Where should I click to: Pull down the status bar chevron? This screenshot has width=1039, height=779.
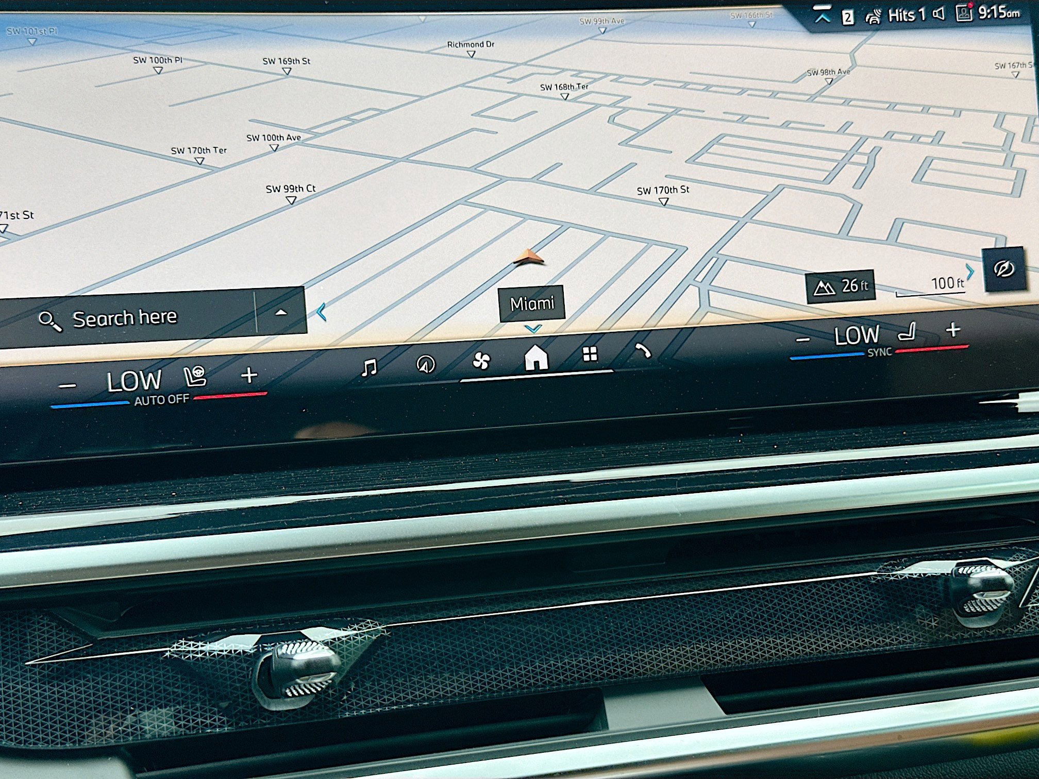pyautogui.click(x=822, y=16)
